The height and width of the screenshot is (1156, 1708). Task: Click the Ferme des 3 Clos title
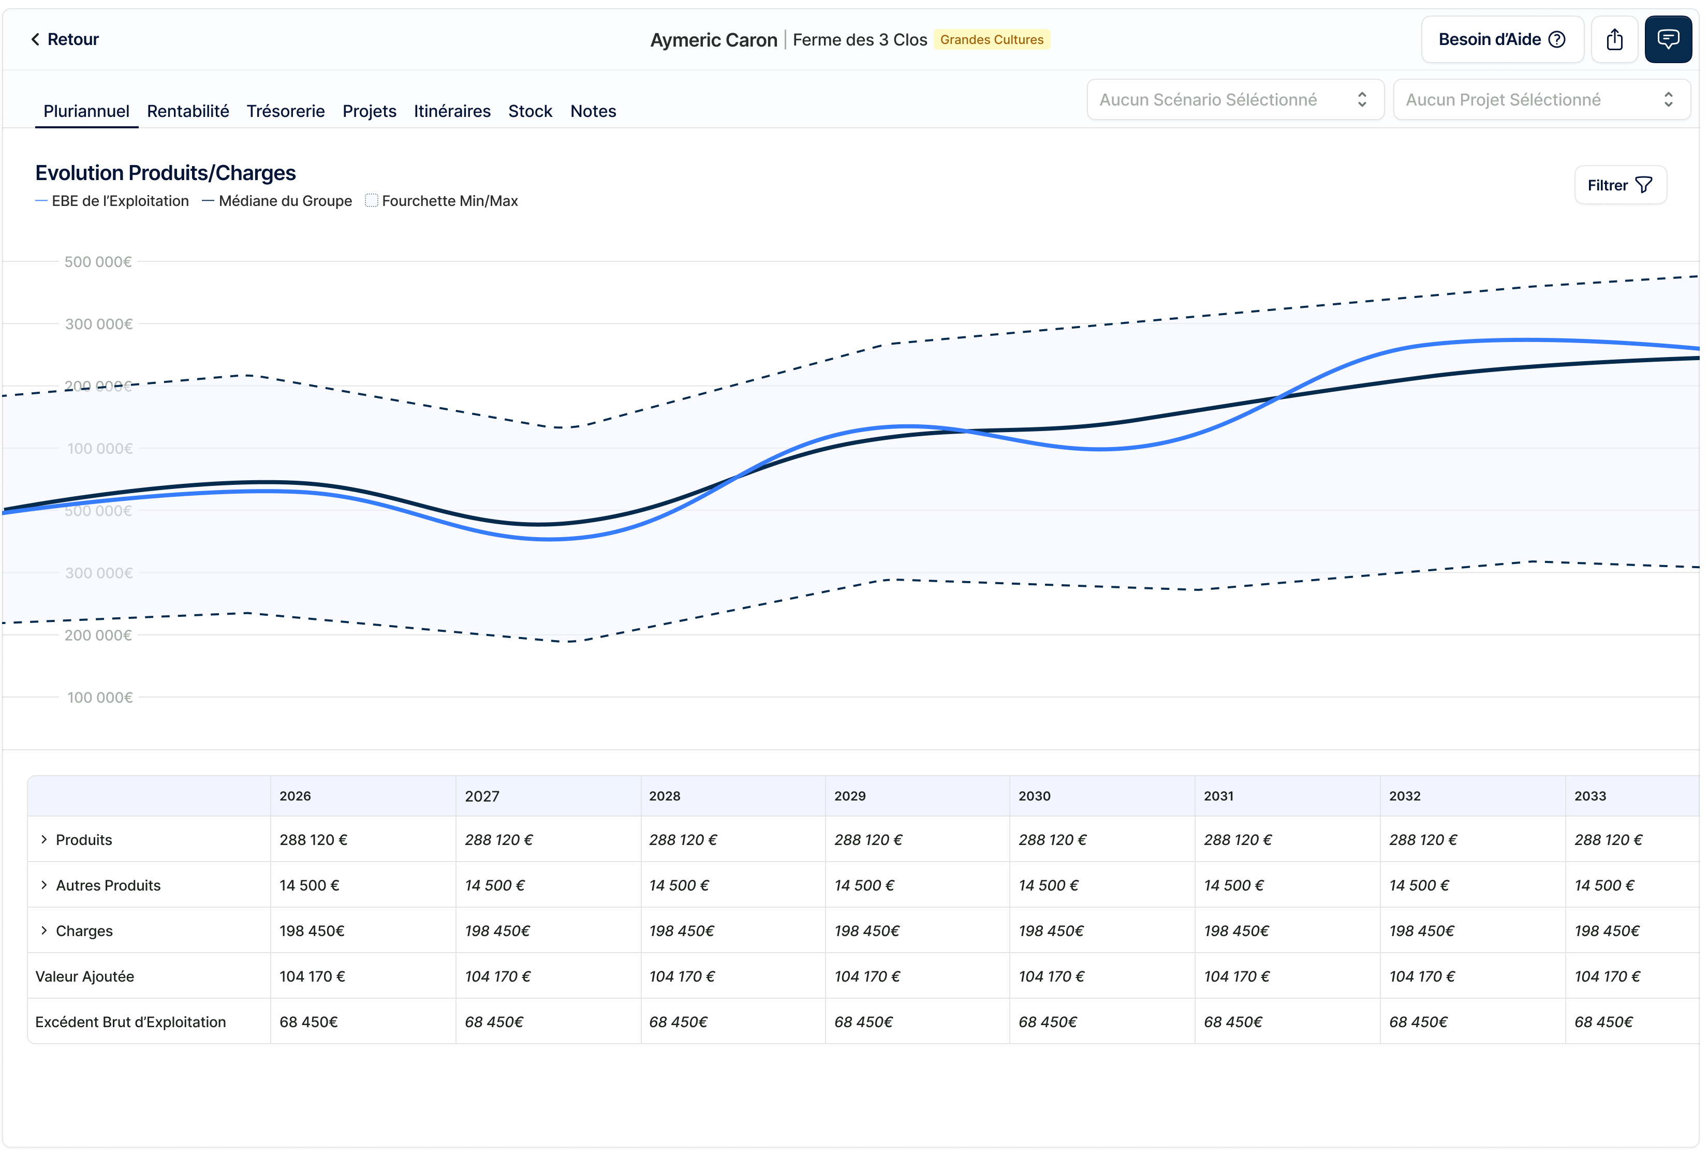[860, 40]
